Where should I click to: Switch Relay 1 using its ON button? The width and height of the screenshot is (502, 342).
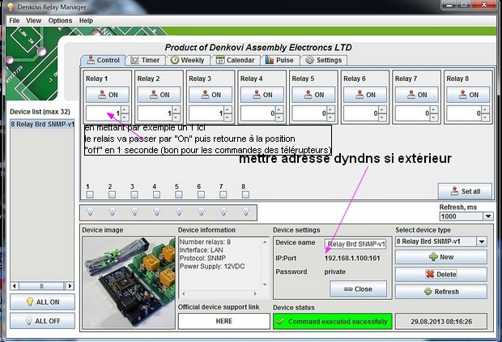pyautogui.click(x=107, y=95)
